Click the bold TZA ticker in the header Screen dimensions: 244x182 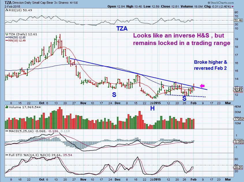point(8,3)
